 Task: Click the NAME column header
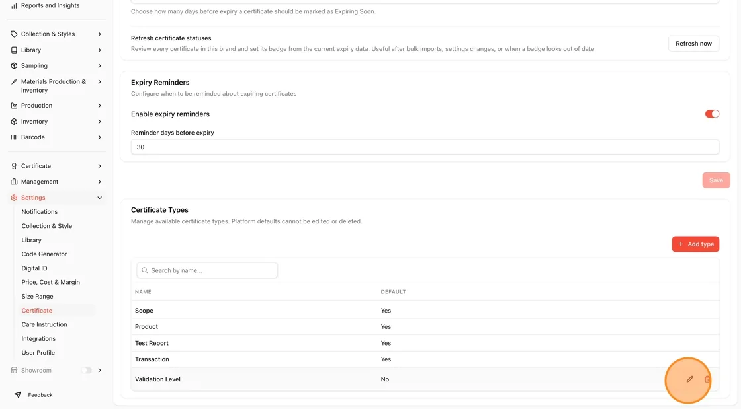(x=143, y=292)
